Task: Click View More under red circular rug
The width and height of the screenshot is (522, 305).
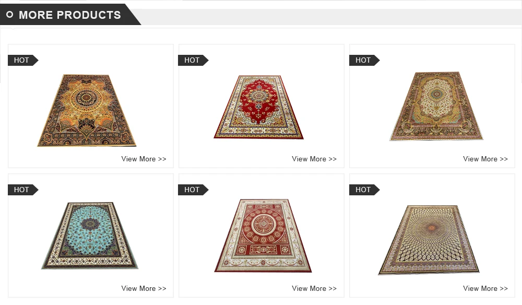Action: [x=314, y=288]
